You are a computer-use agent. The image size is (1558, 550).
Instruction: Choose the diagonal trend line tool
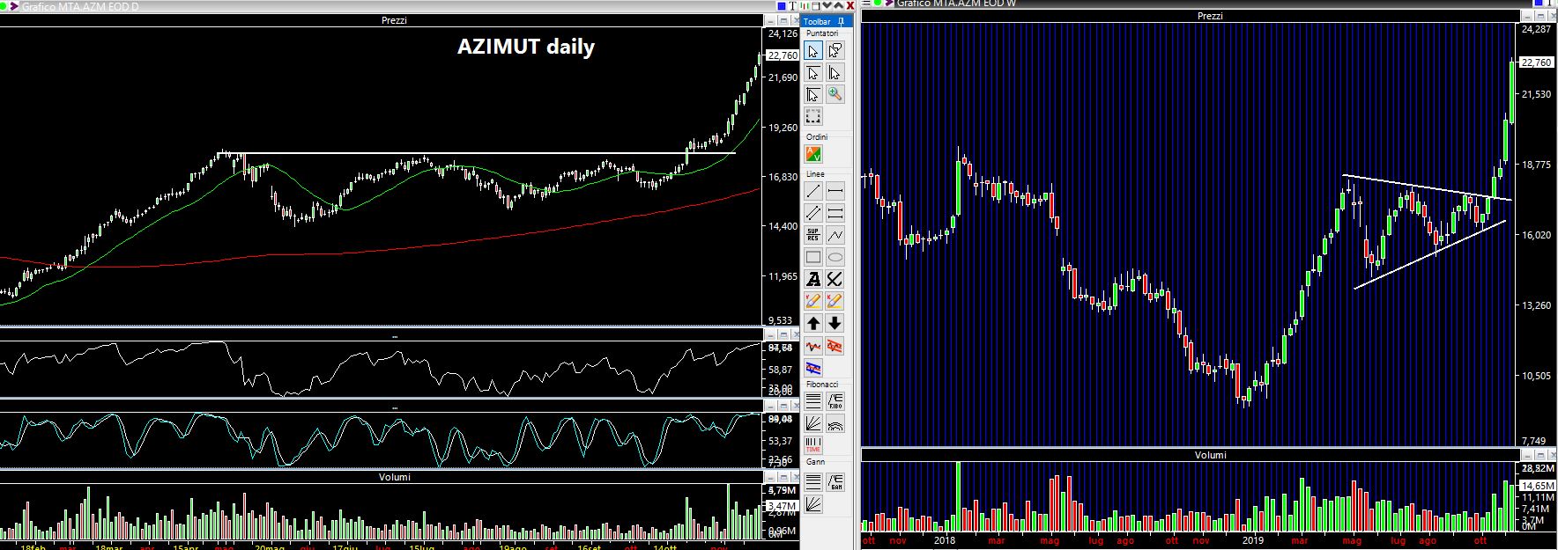click(813, 191)
